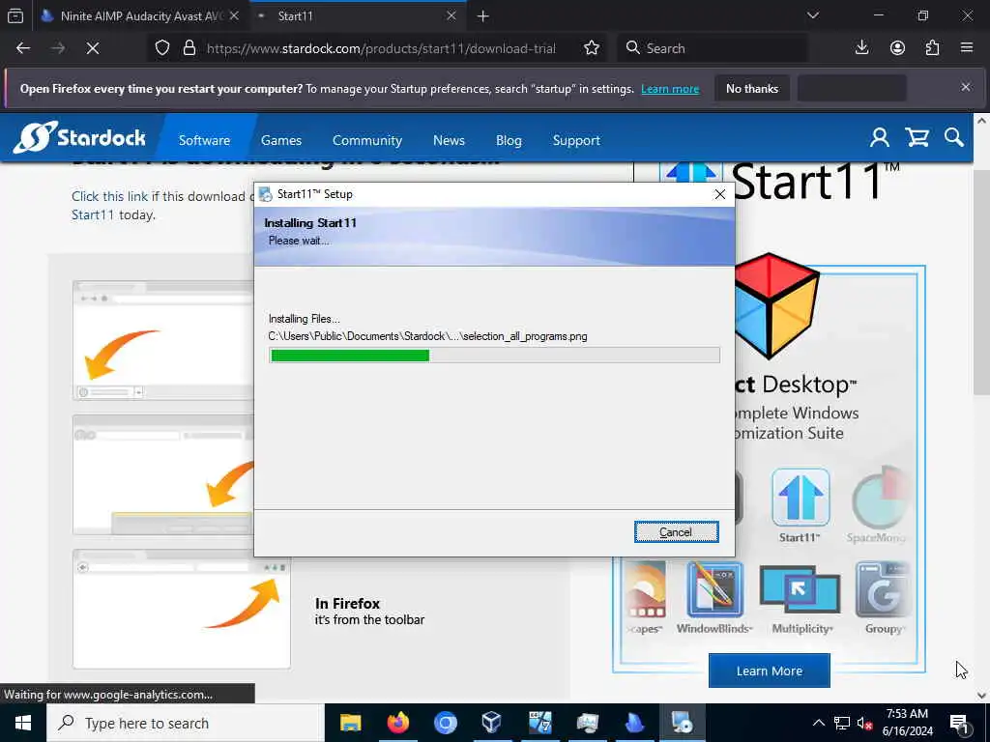List all tabs dropdown arrow

(x=813, y=15)
